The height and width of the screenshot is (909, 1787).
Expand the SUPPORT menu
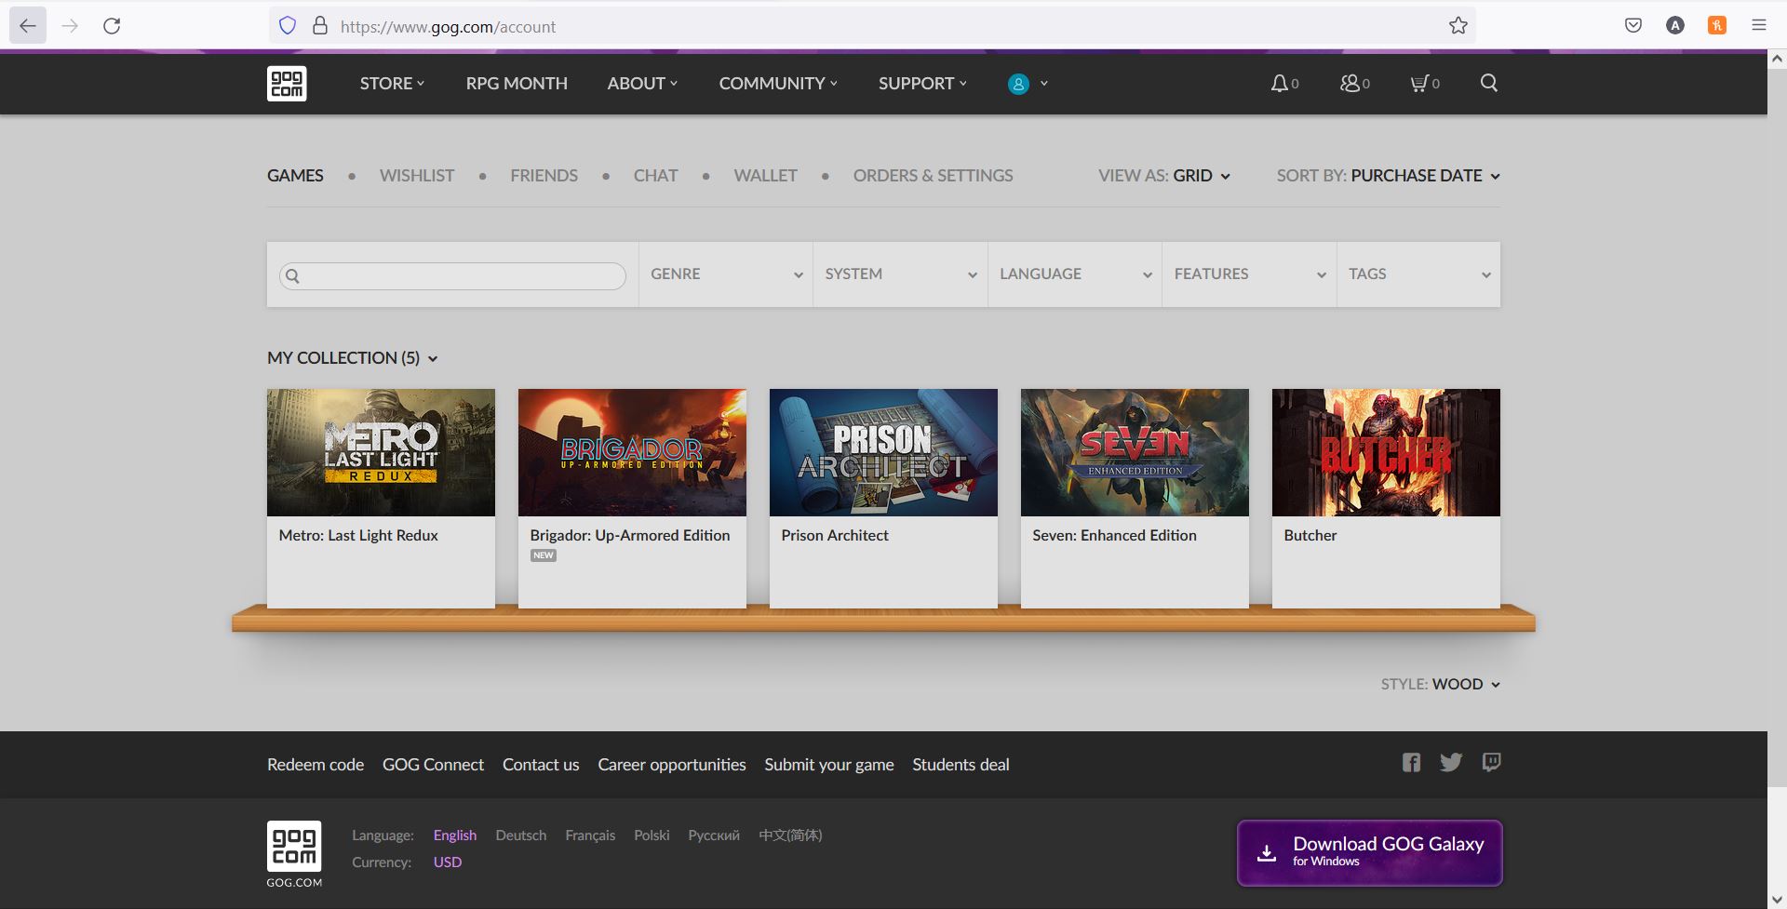922,84
